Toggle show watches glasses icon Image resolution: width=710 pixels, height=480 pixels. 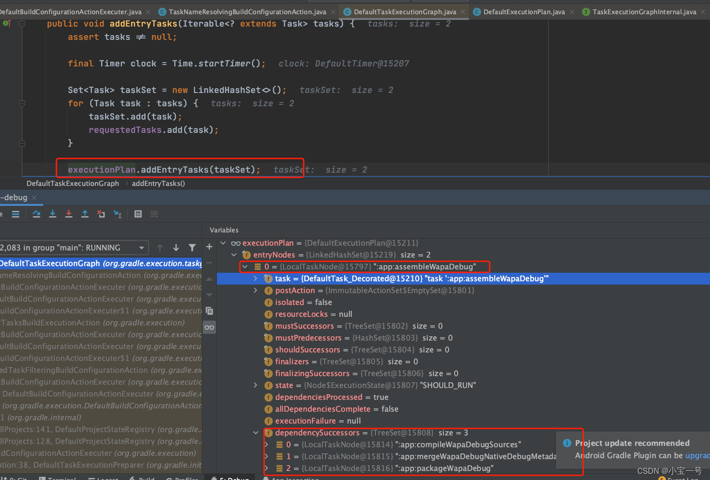coord(209,327)
